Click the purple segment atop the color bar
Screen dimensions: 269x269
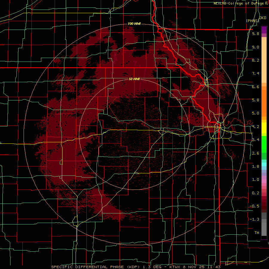point(264,30)
